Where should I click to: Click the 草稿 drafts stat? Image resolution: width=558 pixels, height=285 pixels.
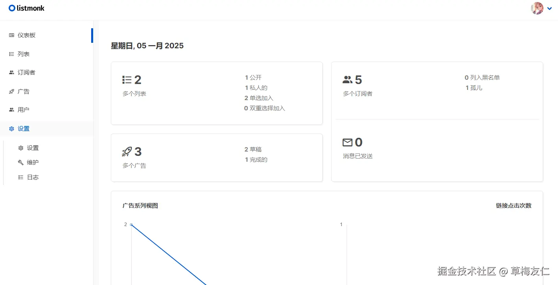(253, 150)
